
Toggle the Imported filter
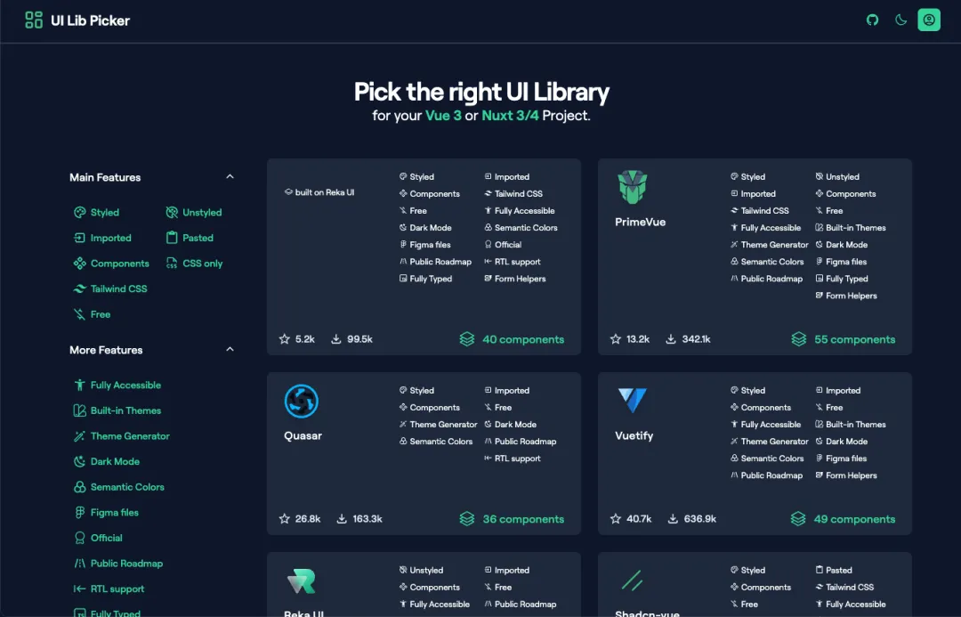click(102, 238)
